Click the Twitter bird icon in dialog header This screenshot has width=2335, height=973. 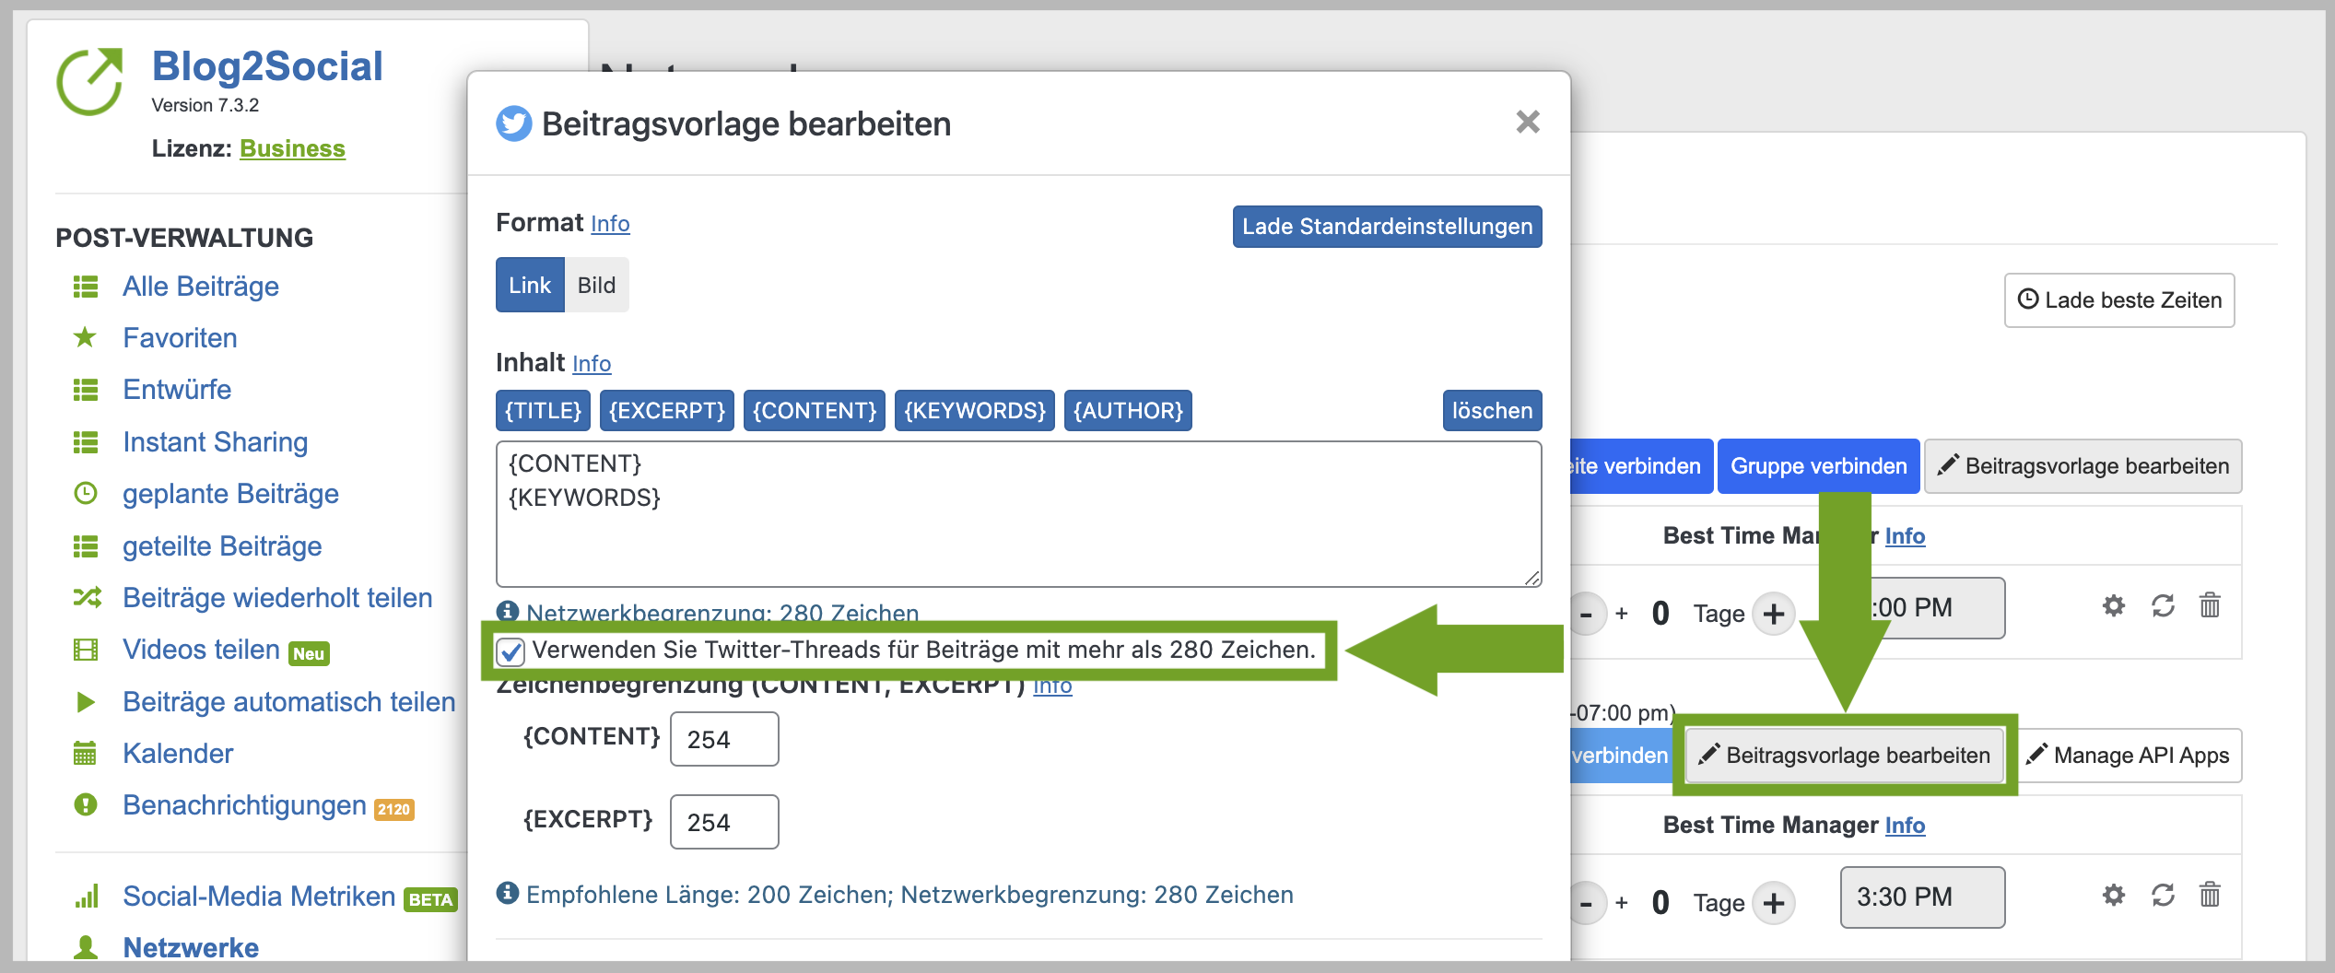(x=514, y=123)
